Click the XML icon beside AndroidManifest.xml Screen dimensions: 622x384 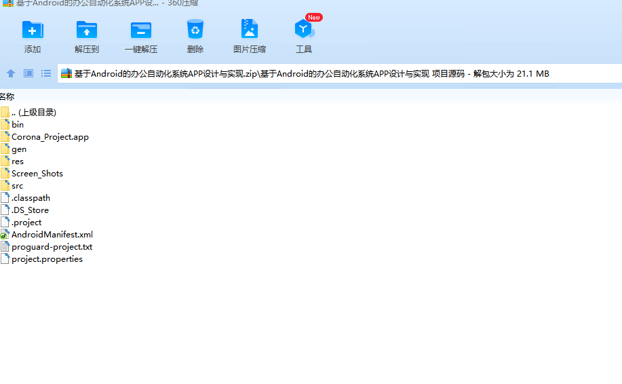tap(5, 234)
